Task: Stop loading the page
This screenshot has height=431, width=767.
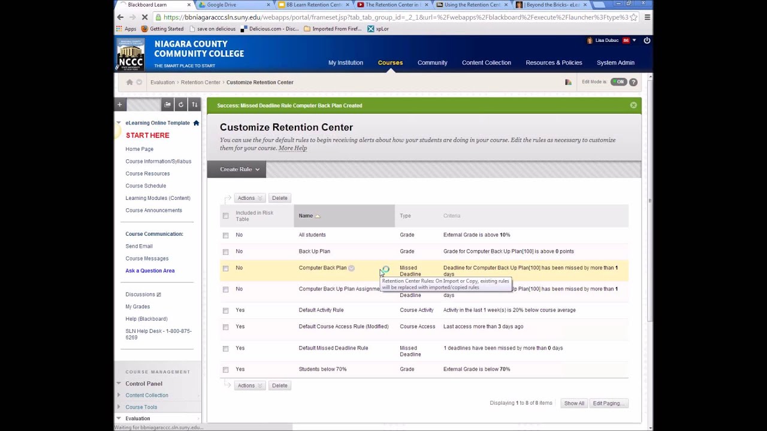Action: (144, 17)
